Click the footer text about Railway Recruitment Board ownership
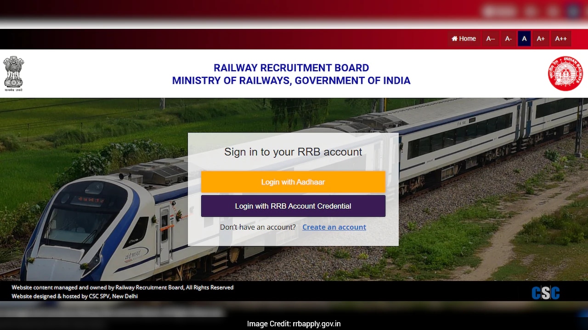The height and width of the screenshot is (330, 588). pyautogui.click(x=123, y=287)
